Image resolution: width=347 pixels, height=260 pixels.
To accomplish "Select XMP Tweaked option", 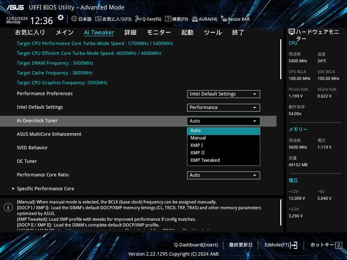I will (x=224, y=160).
